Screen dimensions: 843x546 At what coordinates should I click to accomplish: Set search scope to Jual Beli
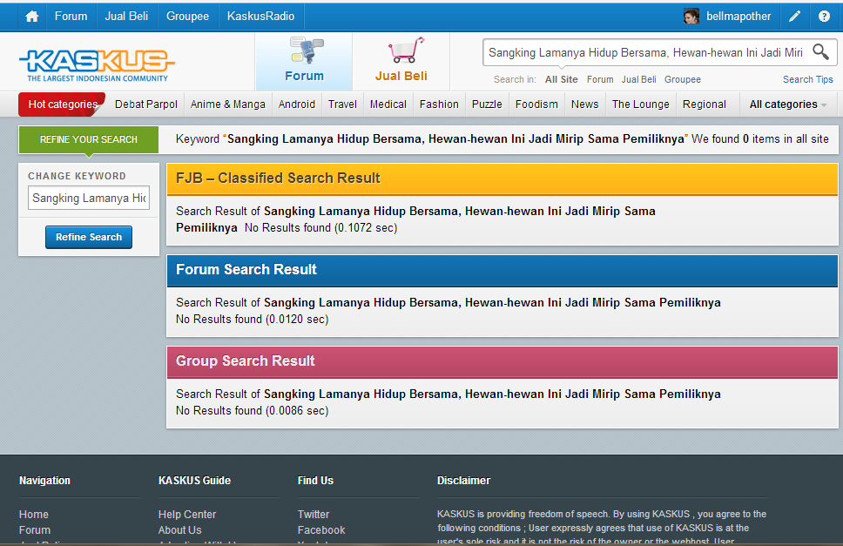638,79
